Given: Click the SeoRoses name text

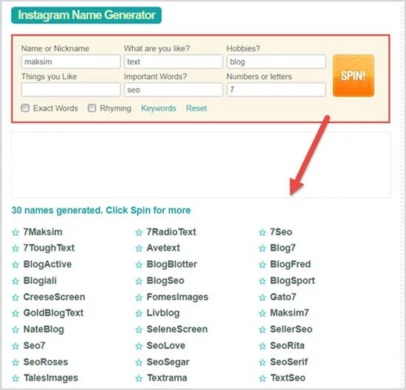Looking at the screenshot, I should [46, 362].
